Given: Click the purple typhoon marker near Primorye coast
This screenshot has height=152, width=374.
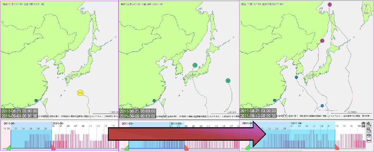Looking at the screenshot, I should pyautogui.click(x=322, y=41).
